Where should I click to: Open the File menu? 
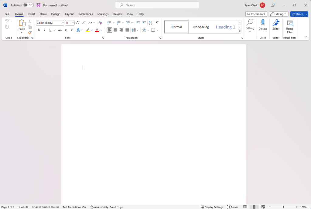click(x=7, y=14)
